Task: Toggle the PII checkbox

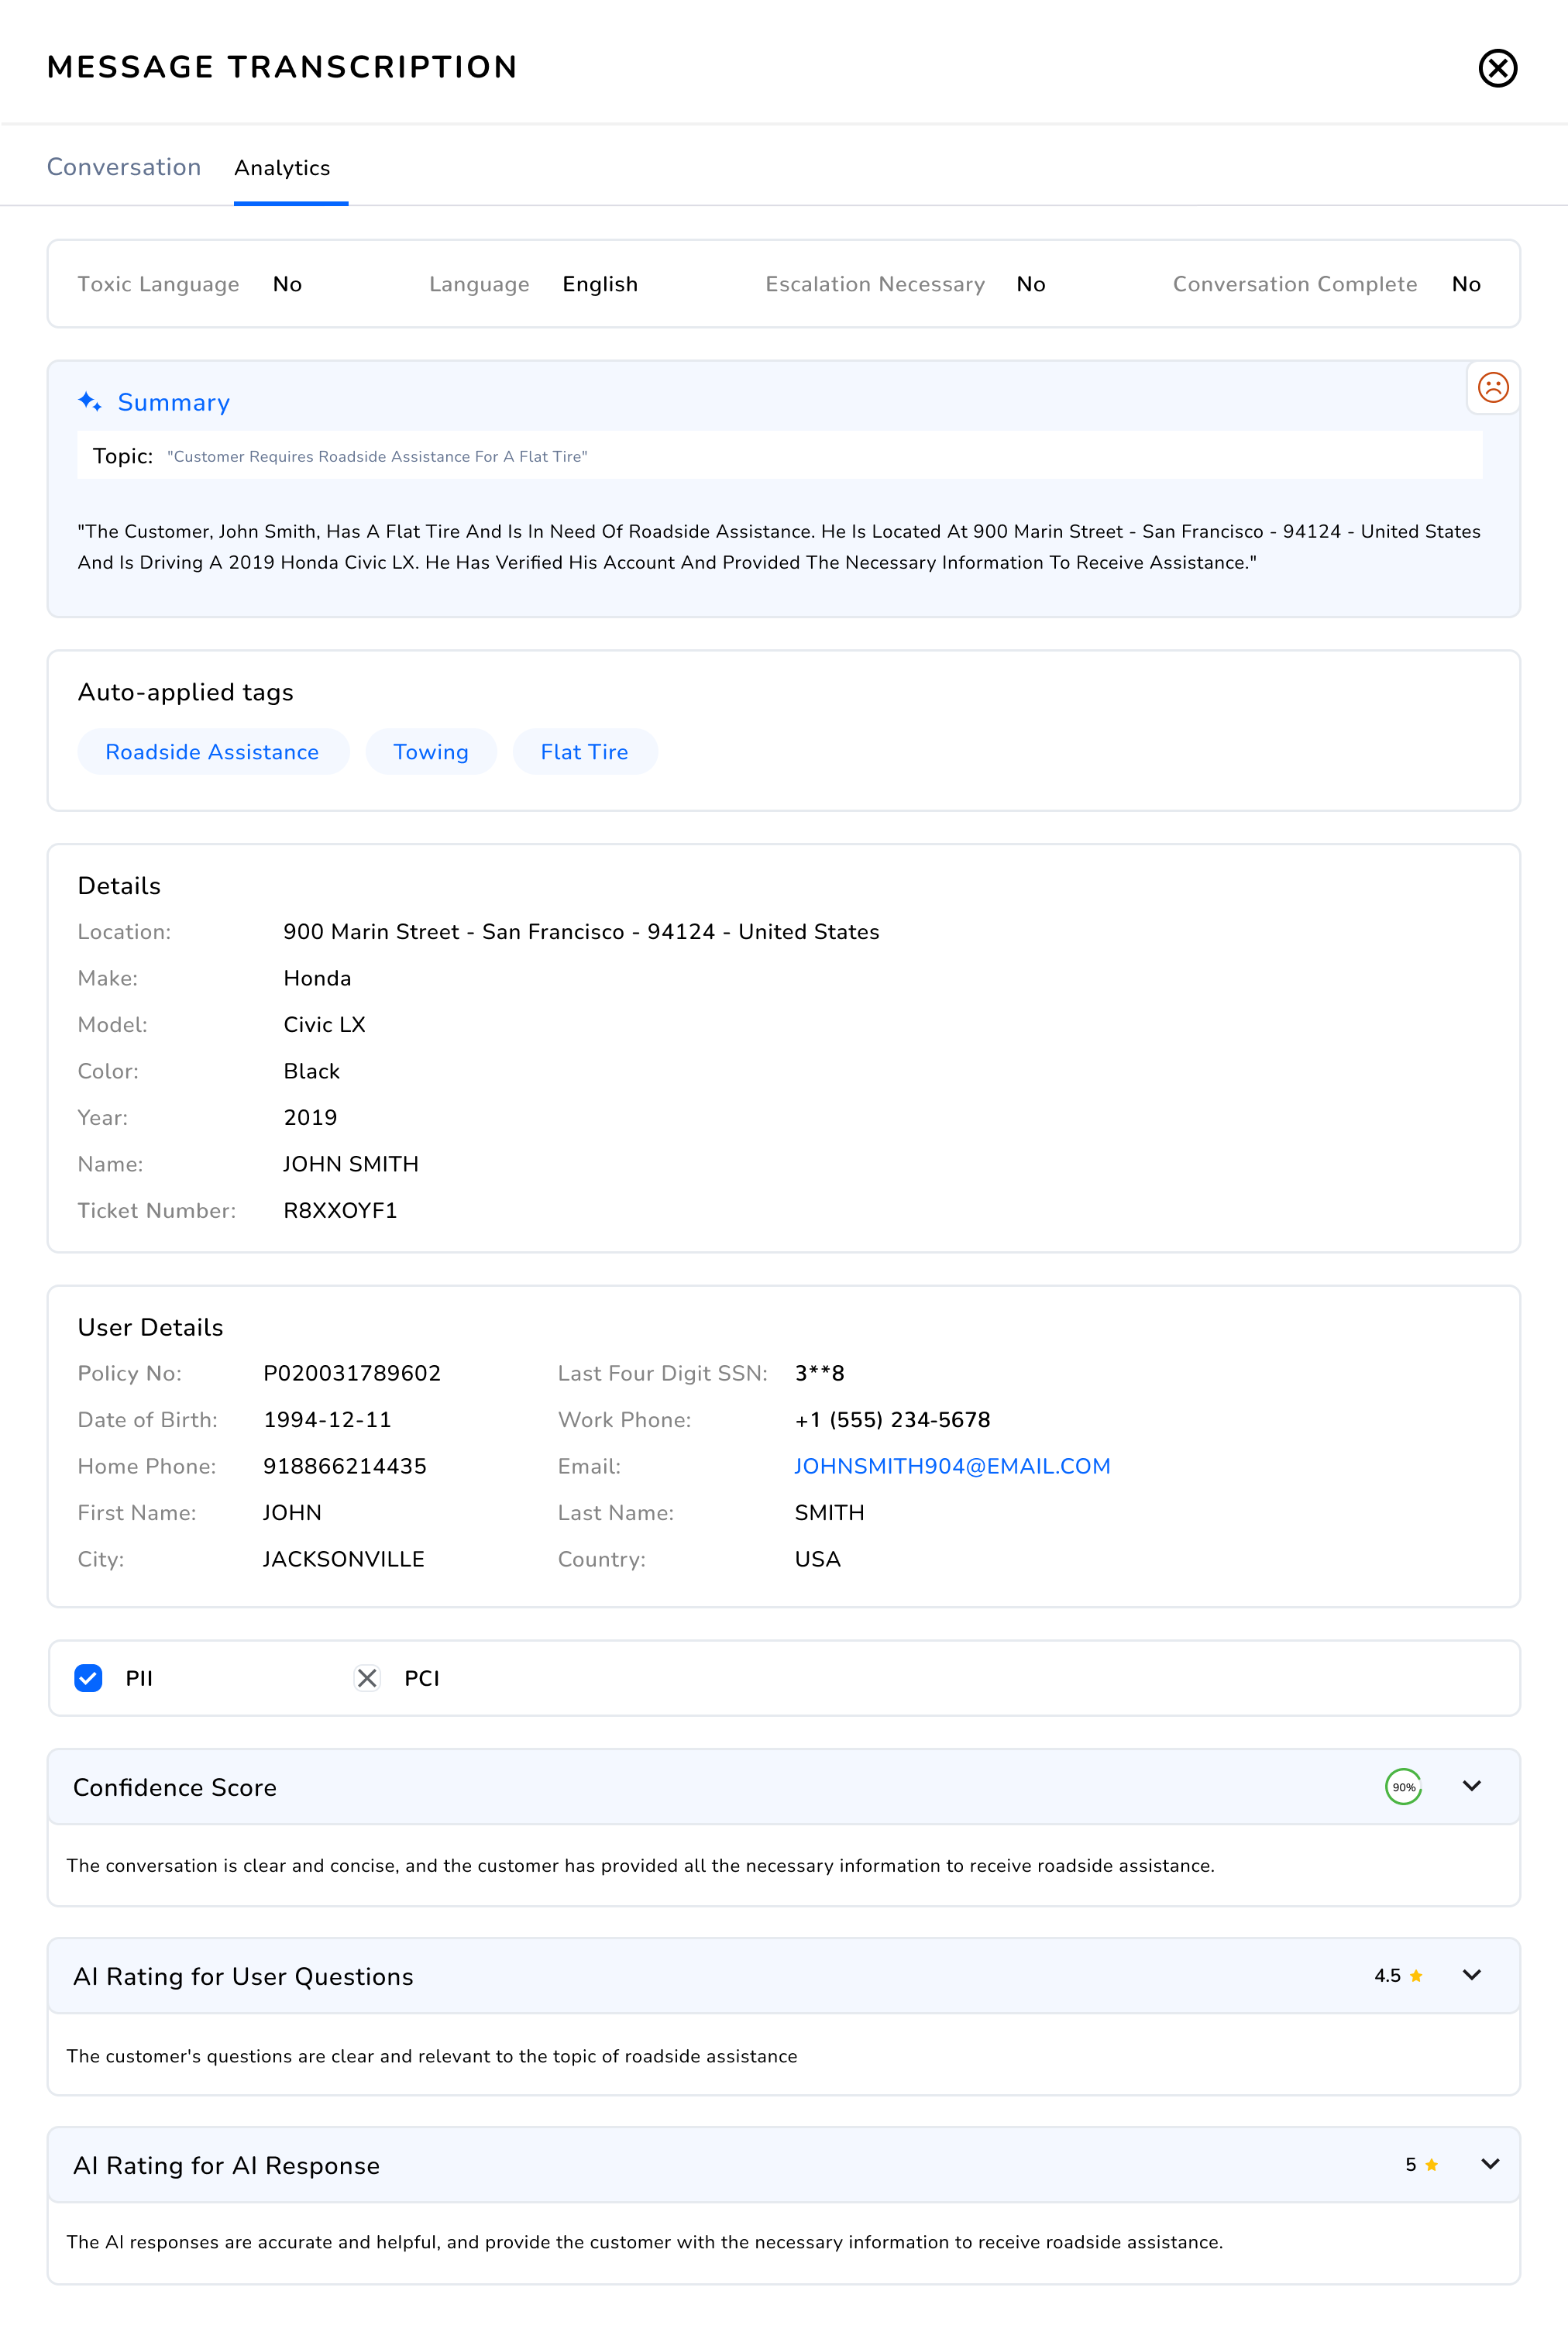Action: point(88,1677)
